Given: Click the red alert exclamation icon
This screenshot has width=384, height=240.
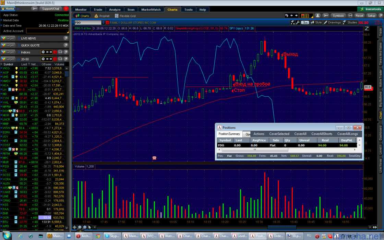Looking at the screenshot, I should pos(66,9).
